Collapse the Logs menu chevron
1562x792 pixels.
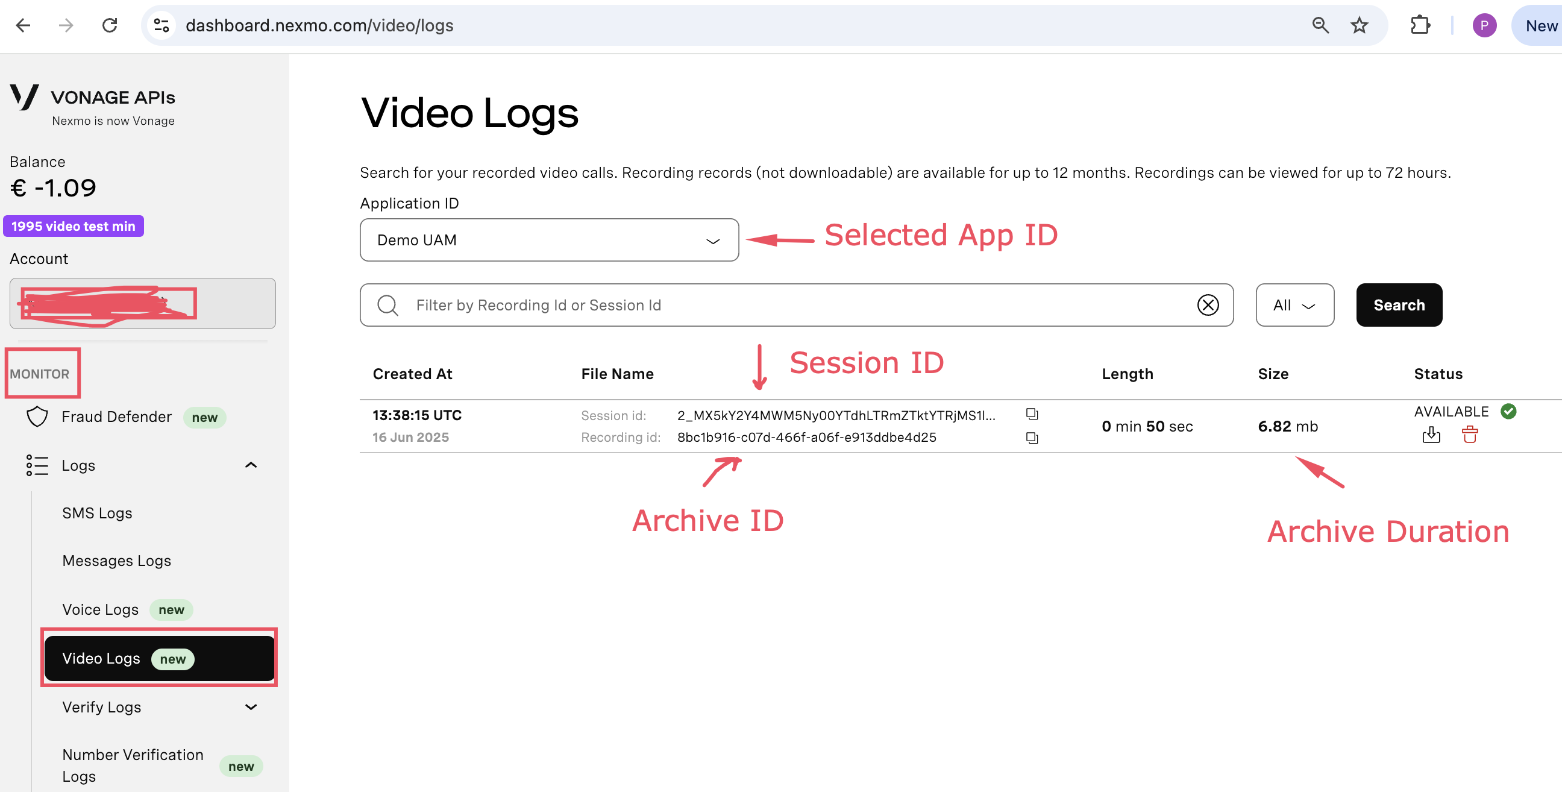tap(251, 465)
